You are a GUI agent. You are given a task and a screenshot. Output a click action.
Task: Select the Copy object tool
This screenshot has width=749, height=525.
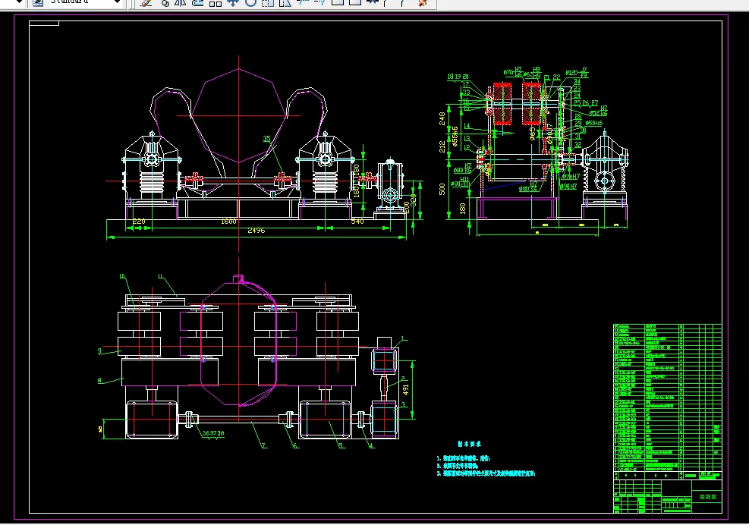[x=165, y=3]
